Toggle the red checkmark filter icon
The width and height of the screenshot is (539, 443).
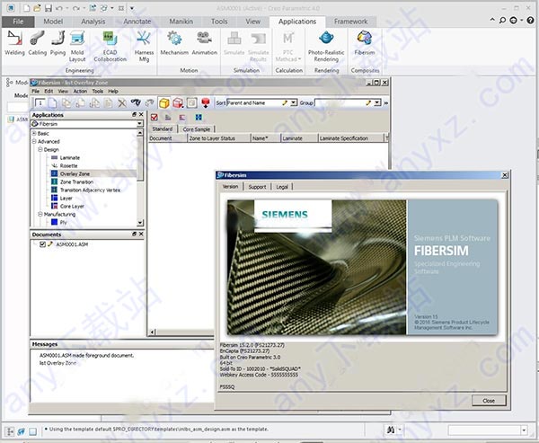[155, 118]
